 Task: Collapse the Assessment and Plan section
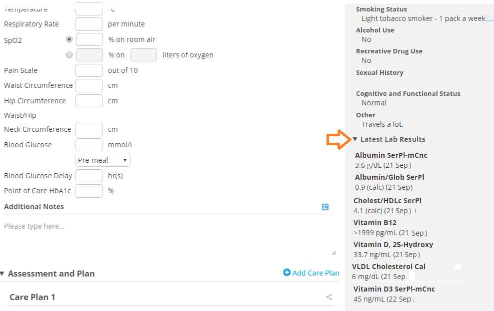pos(2,274)
